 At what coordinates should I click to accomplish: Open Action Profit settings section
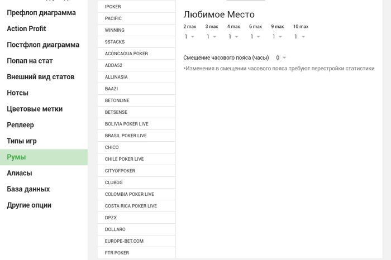pyautogui.click(x=44, y=28)
